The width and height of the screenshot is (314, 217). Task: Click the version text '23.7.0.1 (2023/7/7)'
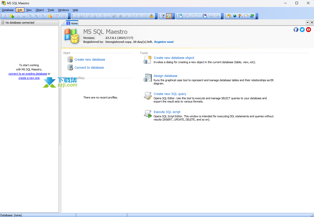pyautogui.click(x=119, y=38)
